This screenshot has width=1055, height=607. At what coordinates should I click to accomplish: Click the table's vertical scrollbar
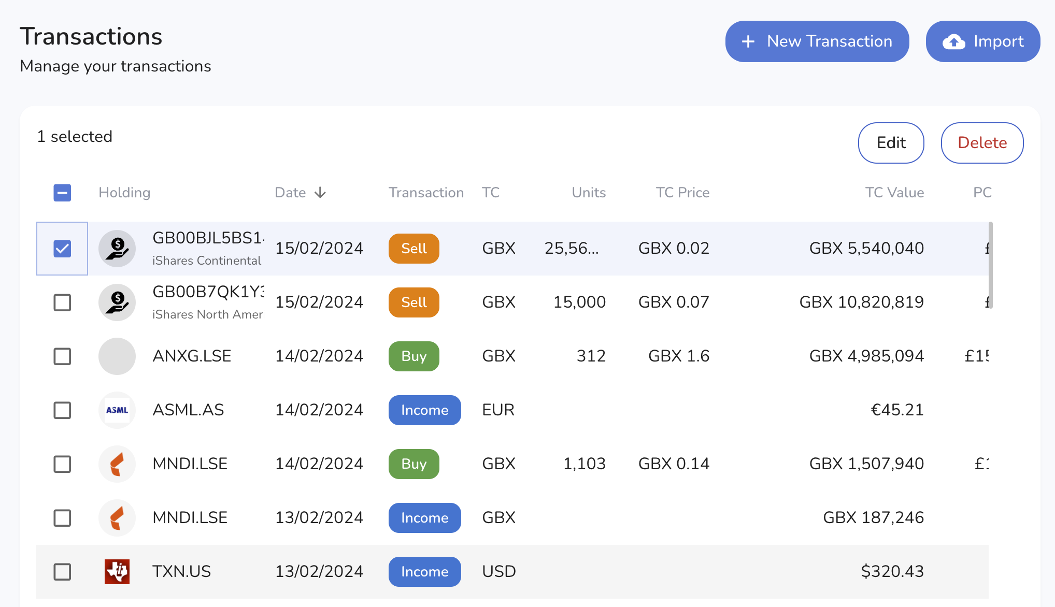point(991,265)
